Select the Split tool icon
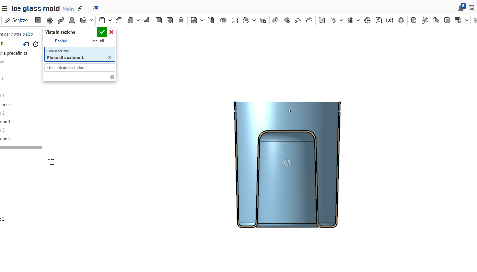The image size is (477, 272). (x=235, y=20)
